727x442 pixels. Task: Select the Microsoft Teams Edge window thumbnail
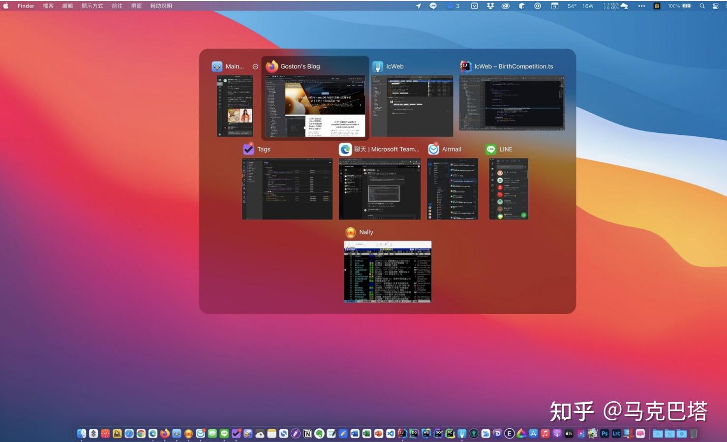coord(380,189)
